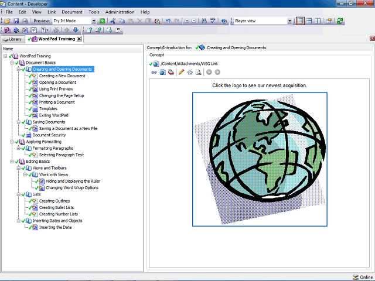Screen dimensions: 375x281
Task: Open the View menu
Action: (x=37, y=12)
